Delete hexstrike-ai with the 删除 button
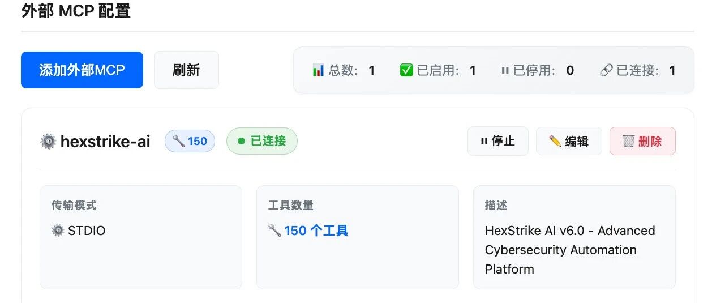The image size is (712, 303). pos(642,141)
